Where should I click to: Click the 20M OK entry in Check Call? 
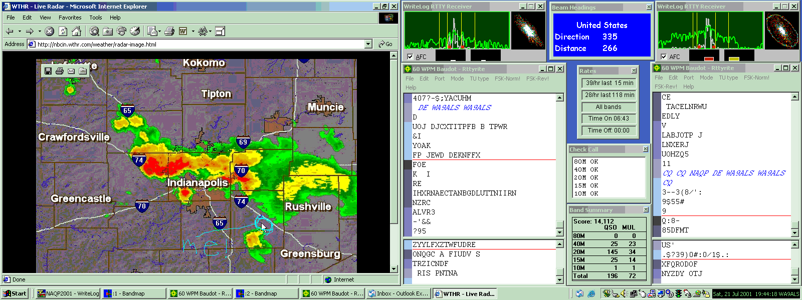586,177
